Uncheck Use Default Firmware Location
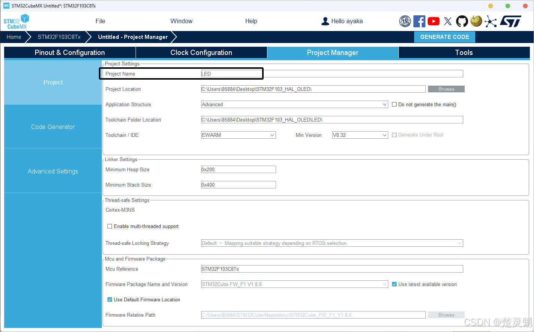The width and height of the screenshot is (534, 332). pyautogui.click(x=110, y=299)
